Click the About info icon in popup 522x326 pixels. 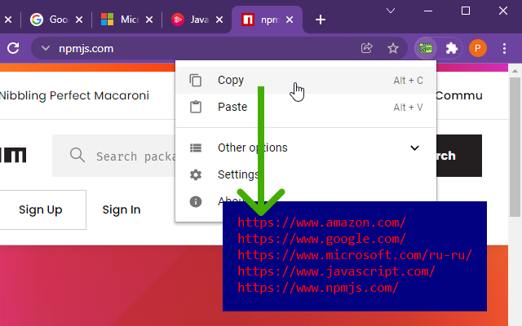click(x=196, y=201)
